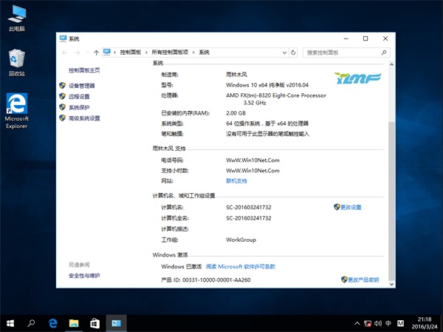Click 更改产品密钥 at the bottom right
The height and width of the screenshot is (332, 443).
pos(363,280)
